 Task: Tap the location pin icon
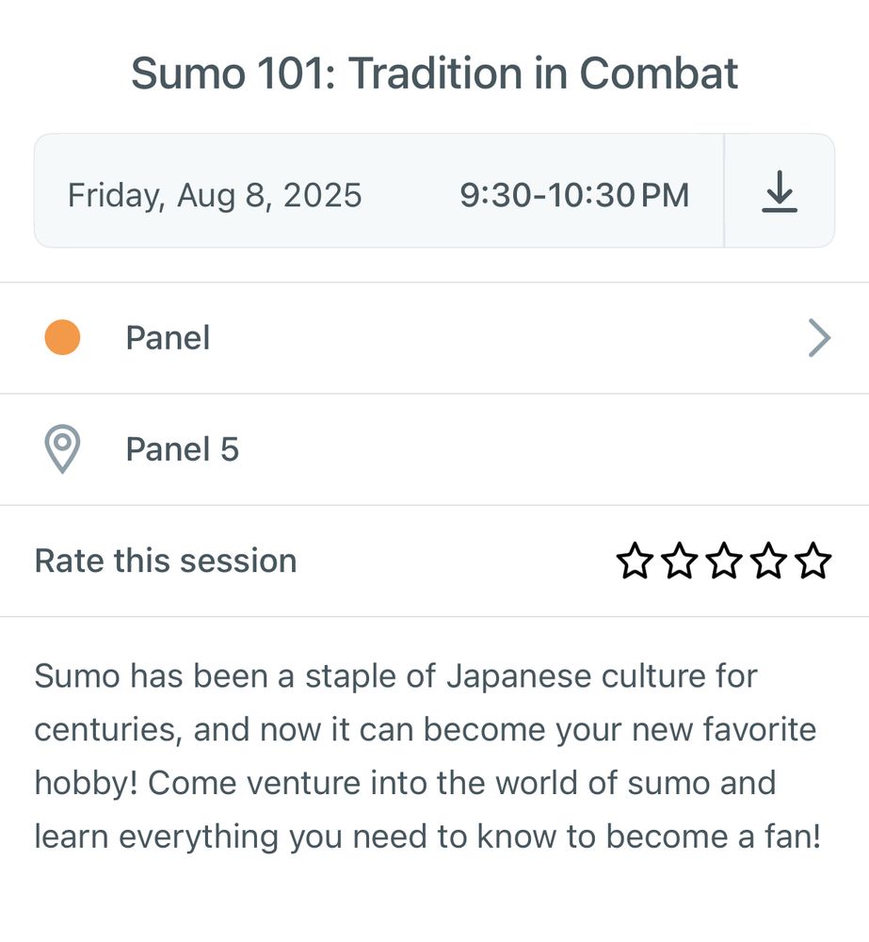pyautogui.click(x=62, y=449)
